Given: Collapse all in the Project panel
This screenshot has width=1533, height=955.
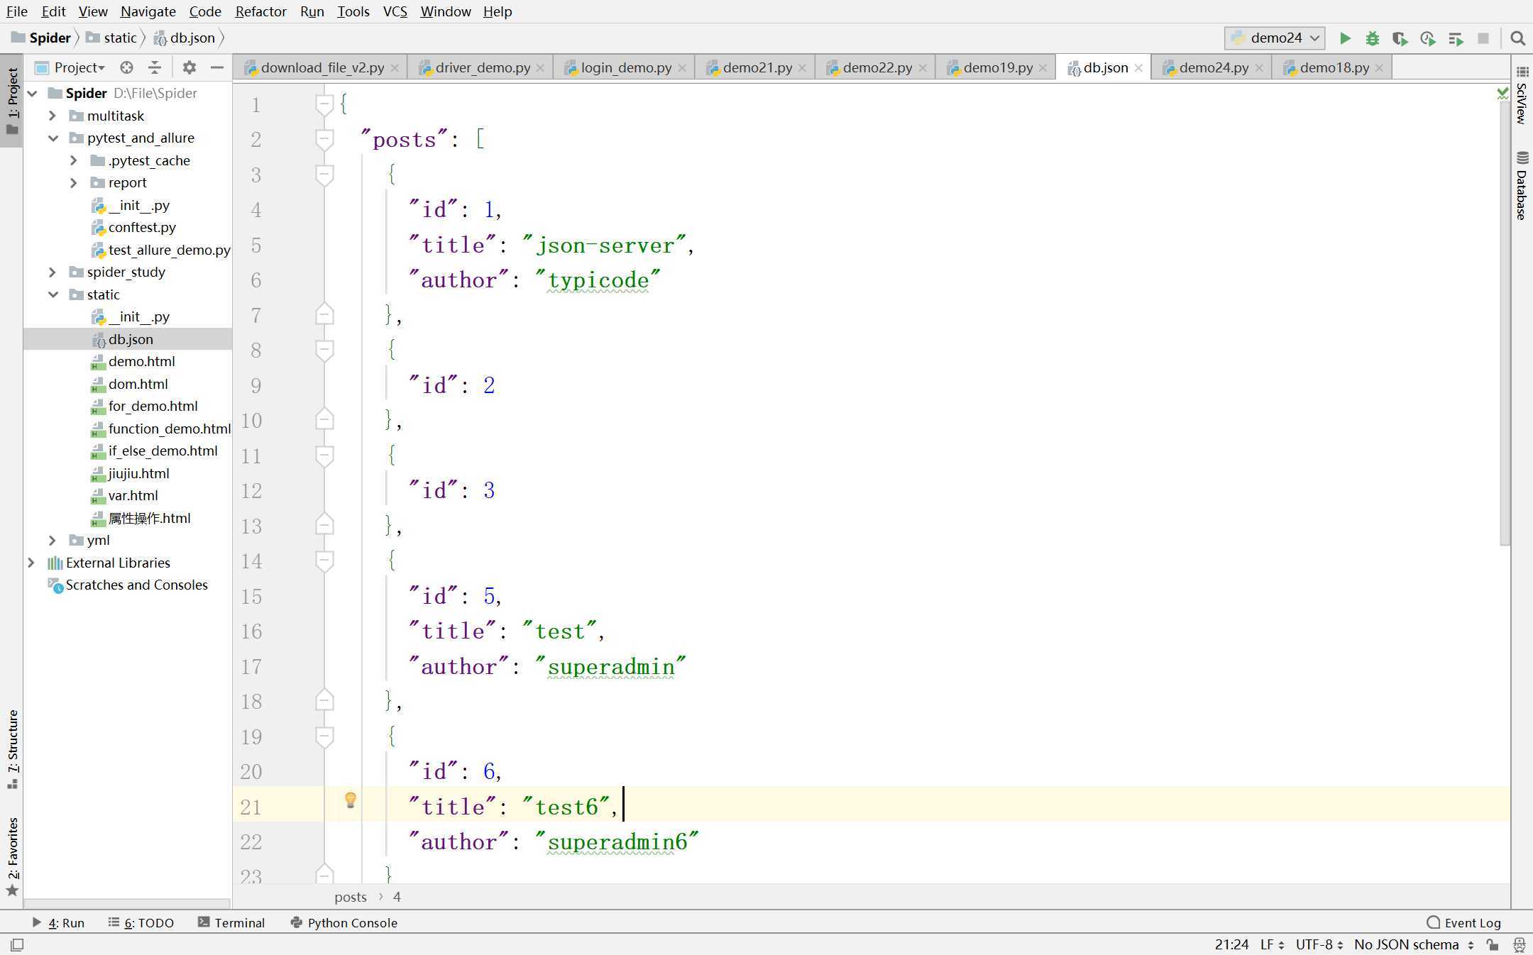Looking at the screenshot, I should point(154,67).
